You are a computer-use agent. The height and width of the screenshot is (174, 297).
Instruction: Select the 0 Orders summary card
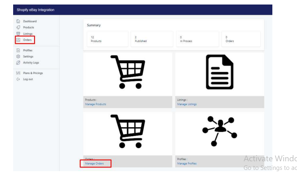click(241, 39)
